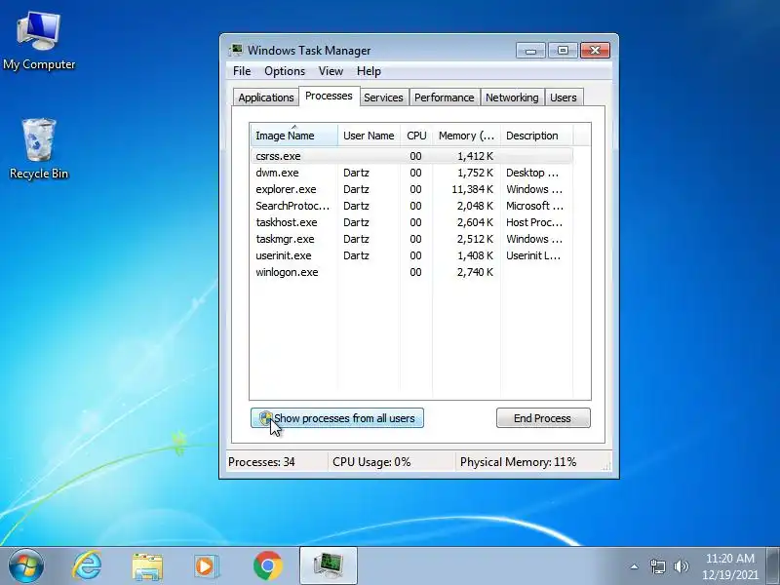Click Physical Memory: 11% status
This screenshot has height=585, width=780.
(518, 462)
